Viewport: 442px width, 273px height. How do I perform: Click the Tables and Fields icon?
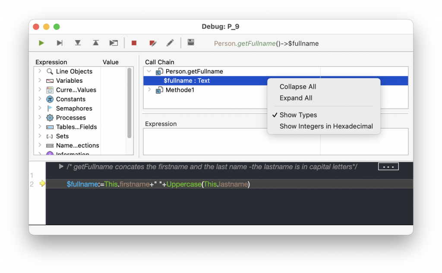(x=50, y=127)
